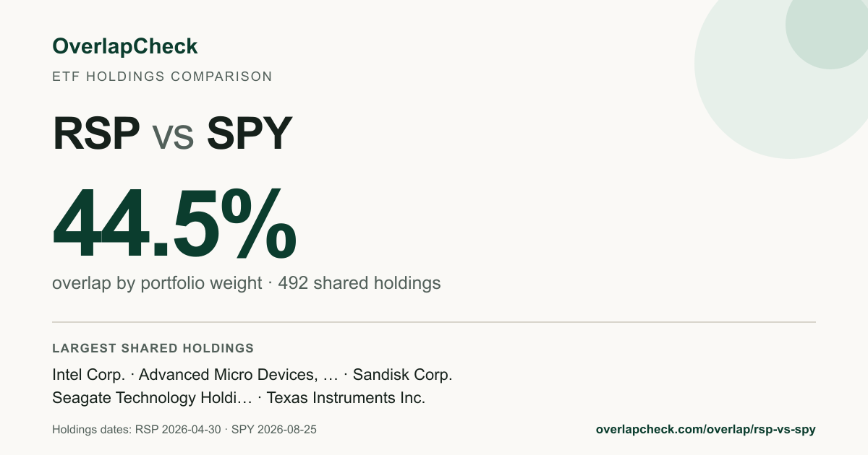This screenshot has height=455, width=868.
Task: Click the Largest Shared Holdings section label
Action: (x=153, y=348)
